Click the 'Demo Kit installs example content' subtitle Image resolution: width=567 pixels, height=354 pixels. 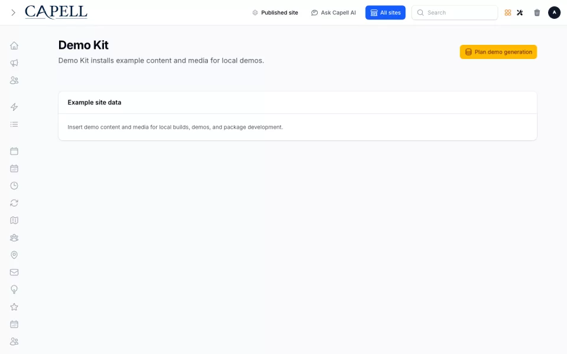coord(161,61)
